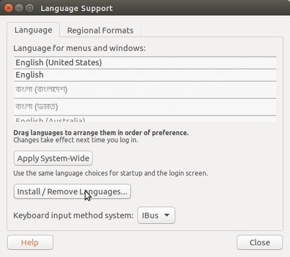Minimize the Language Support window
Image resolution: width=290 pixels, height=257 pixels.
[x=19, y=8]
